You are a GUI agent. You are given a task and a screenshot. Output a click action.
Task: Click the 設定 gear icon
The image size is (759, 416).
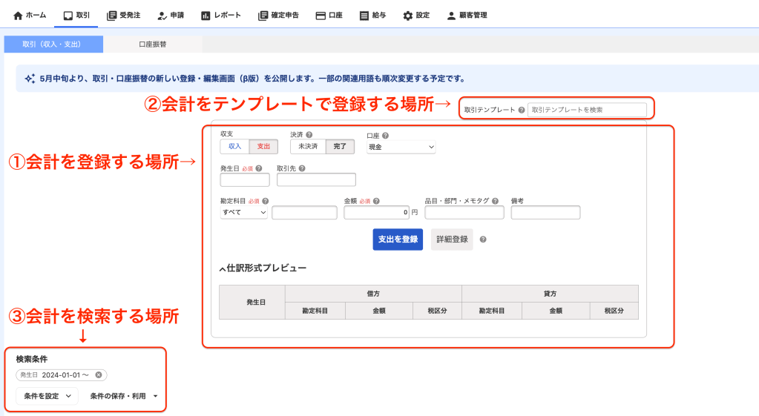408,16
